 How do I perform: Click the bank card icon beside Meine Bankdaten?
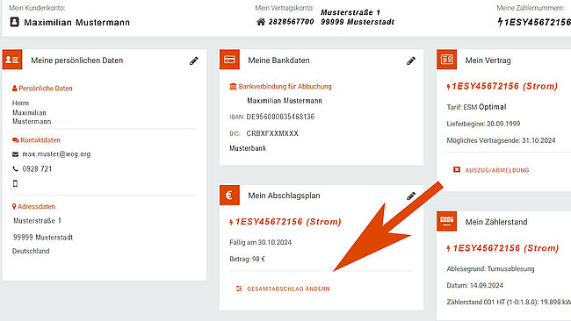229,60
